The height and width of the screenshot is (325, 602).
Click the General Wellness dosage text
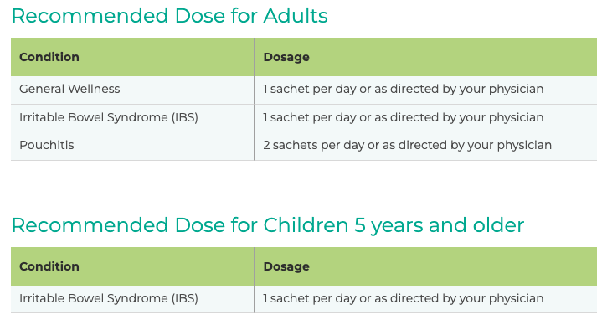tap(403, 90)
